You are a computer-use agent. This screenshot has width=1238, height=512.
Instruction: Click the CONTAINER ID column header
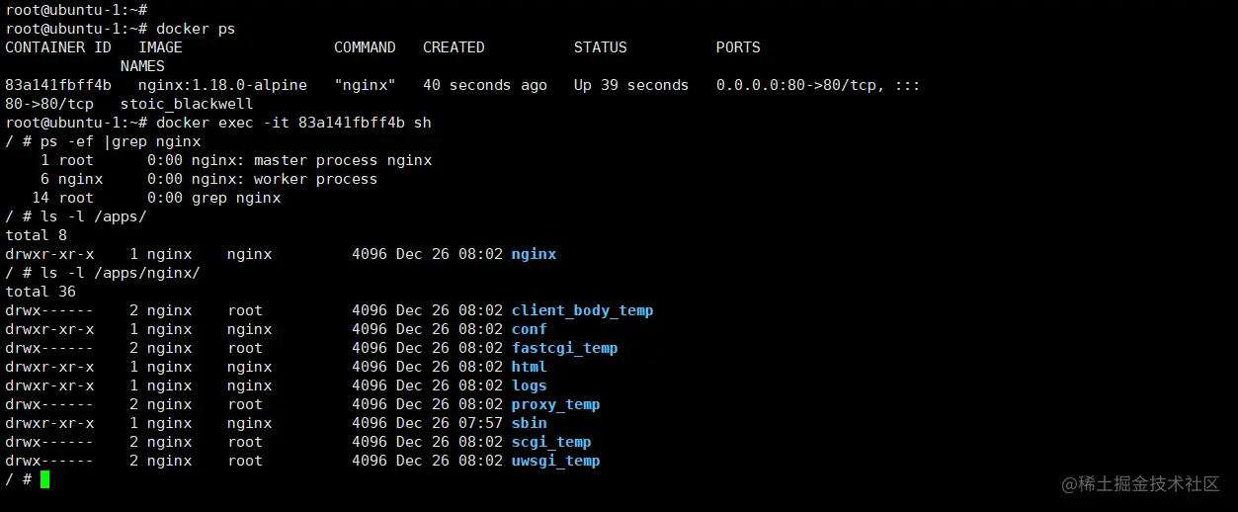coord(58,47)
